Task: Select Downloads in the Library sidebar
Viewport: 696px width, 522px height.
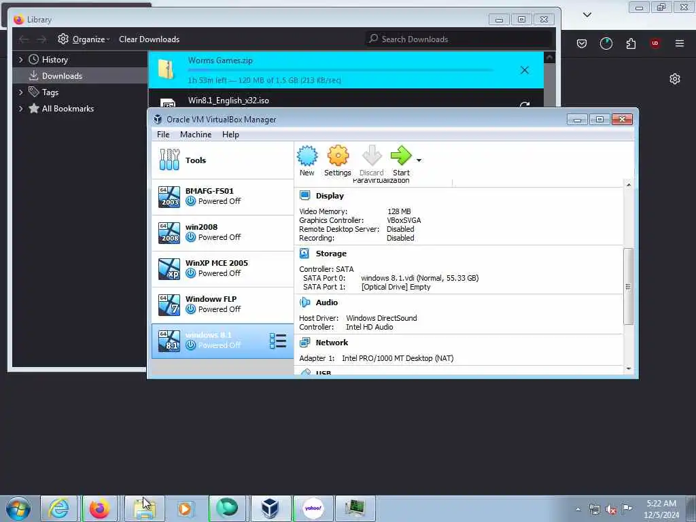Action: [x=80, y=76]
